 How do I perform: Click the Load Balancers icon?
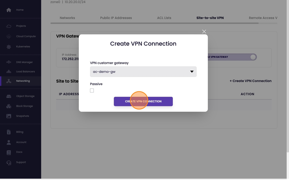(x=9, y=72)
